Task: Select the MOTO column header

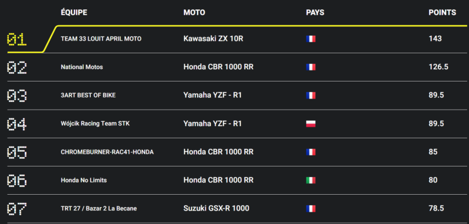Action: tap(194, 12)
